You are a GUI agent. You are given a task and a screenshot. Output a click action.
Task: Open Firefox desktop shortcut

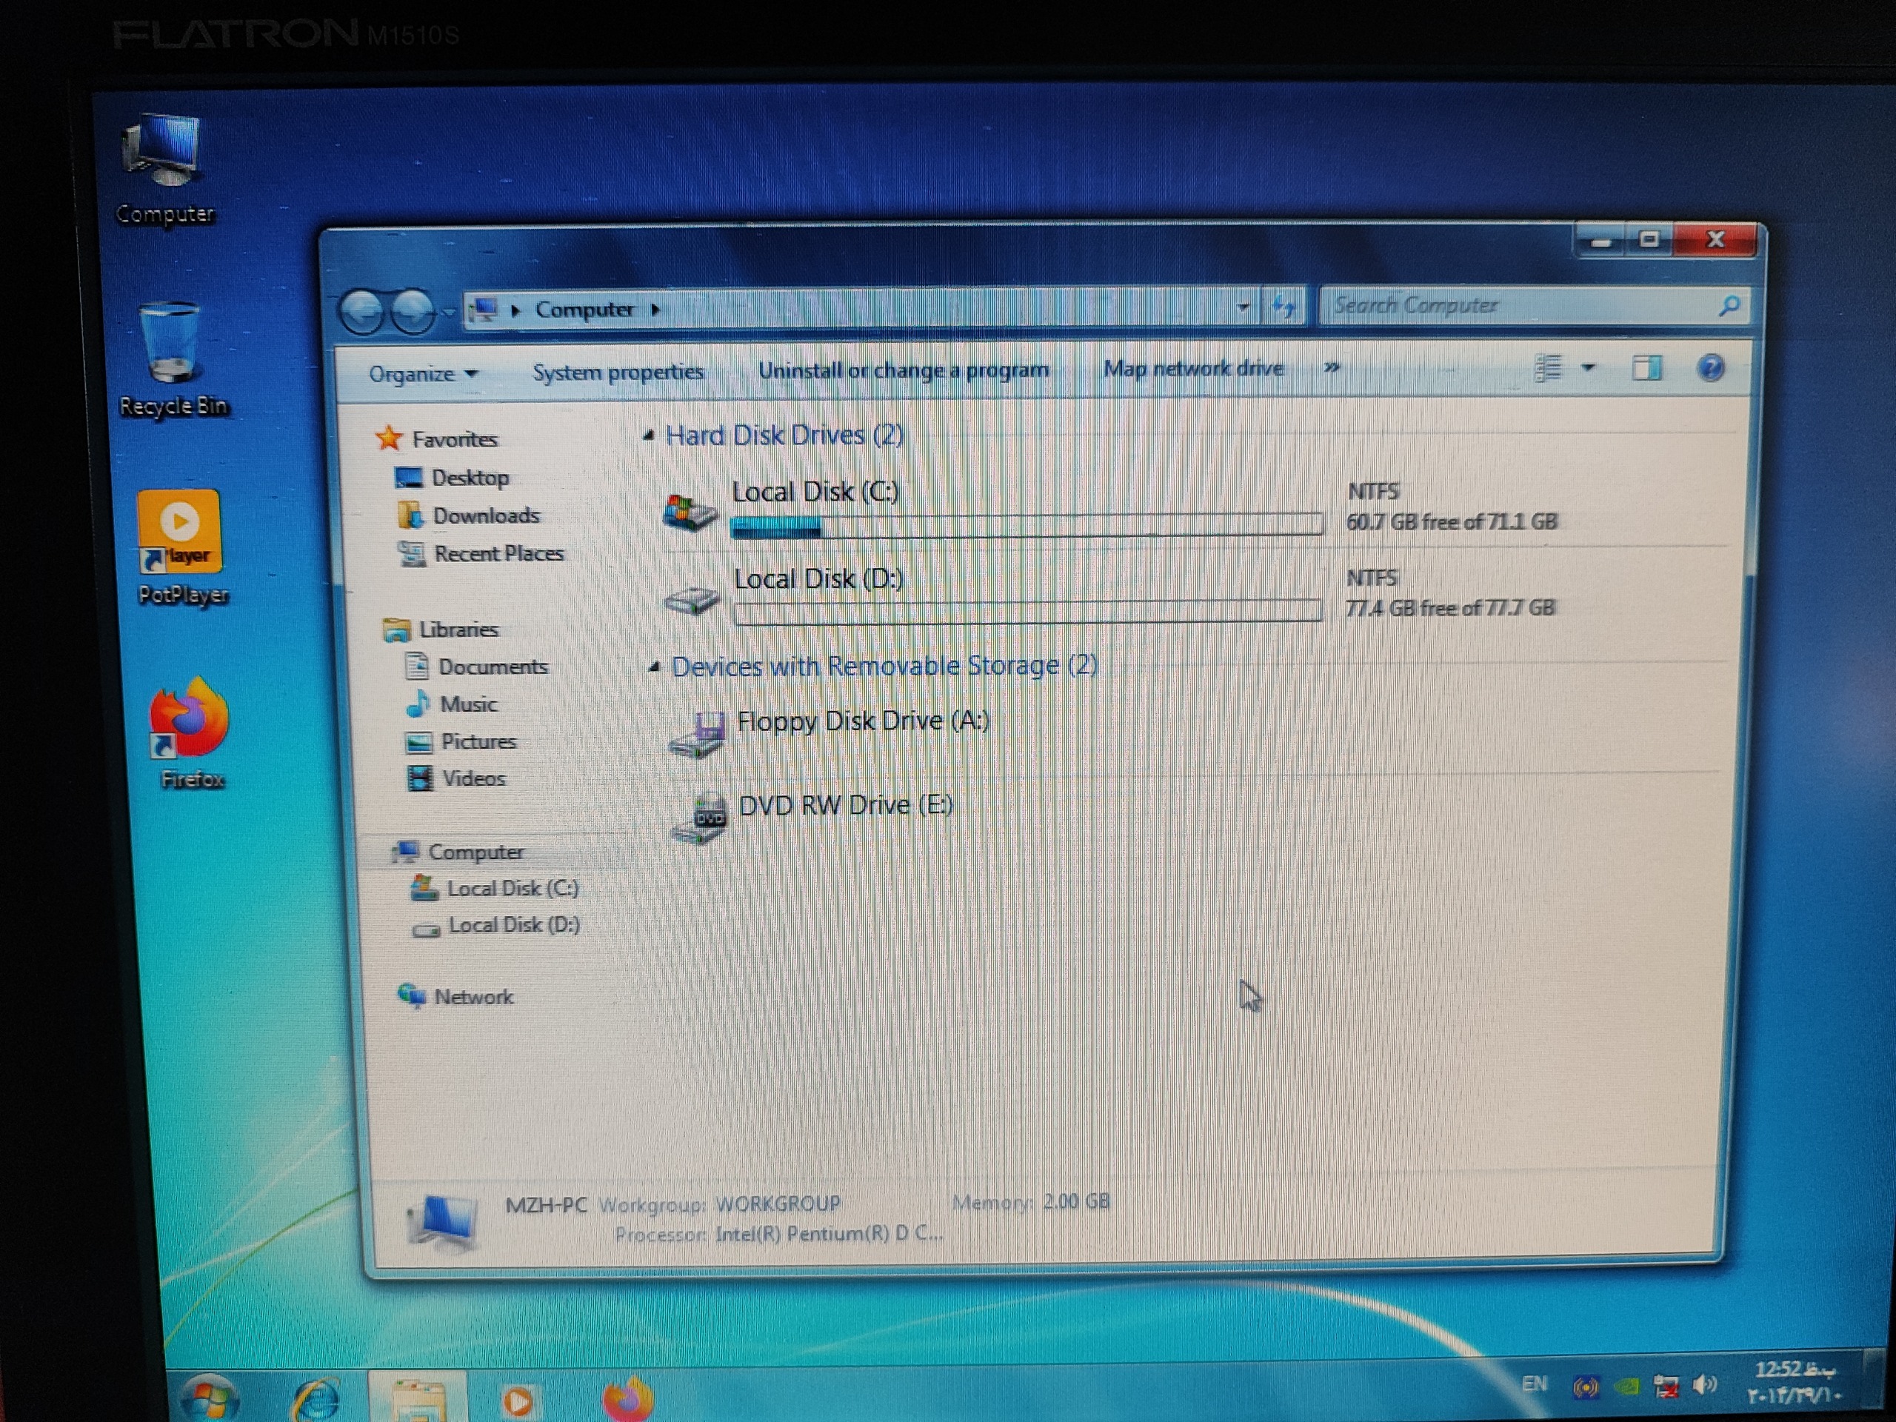click(x=190, y=718)
